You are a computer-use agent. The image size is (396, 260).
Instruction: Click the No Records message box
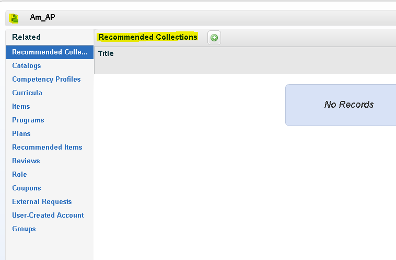click(341, 105)
